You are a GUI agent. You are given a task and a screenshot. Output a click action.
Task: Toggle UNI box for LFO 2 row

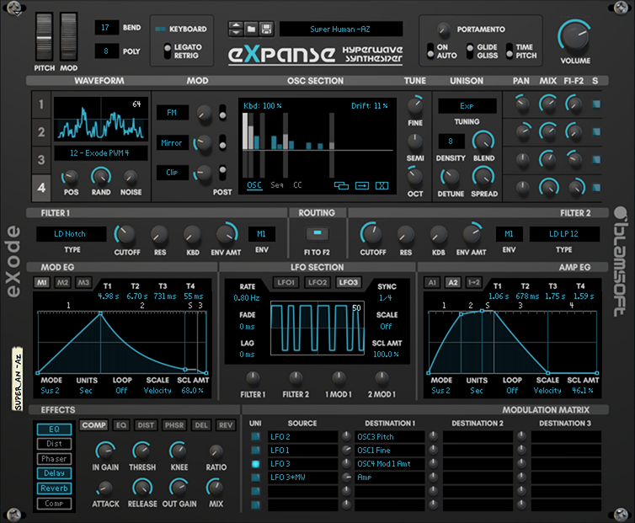(x=255, y=437)
